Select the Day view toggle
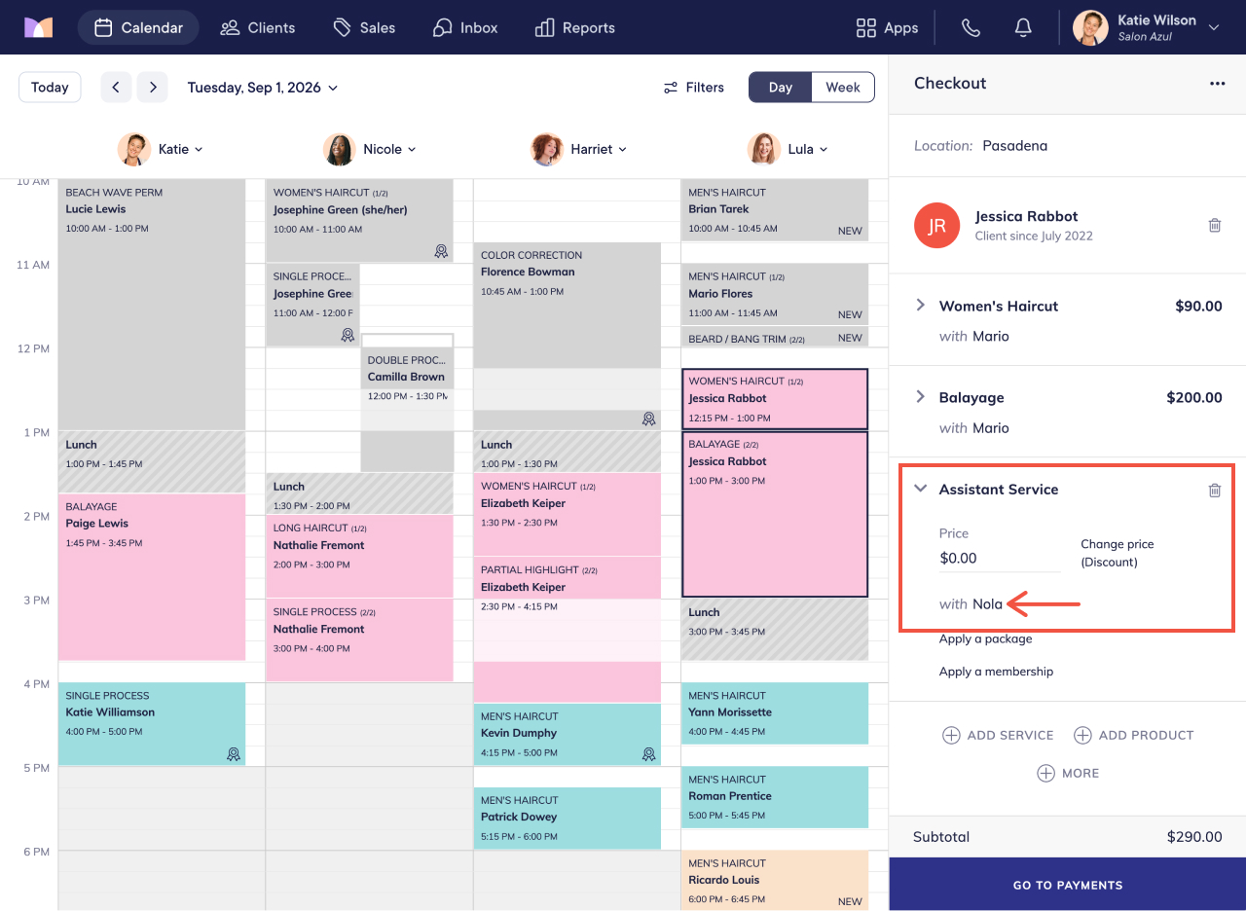 click(781, 87)
